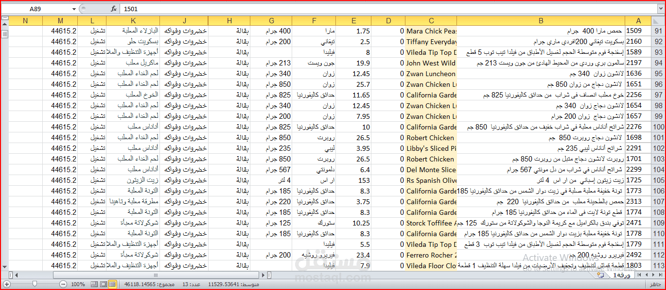This screenshot has width=666, height=290.
Task: Click the status bar average value 11529.53641
Action: (224, 284)
